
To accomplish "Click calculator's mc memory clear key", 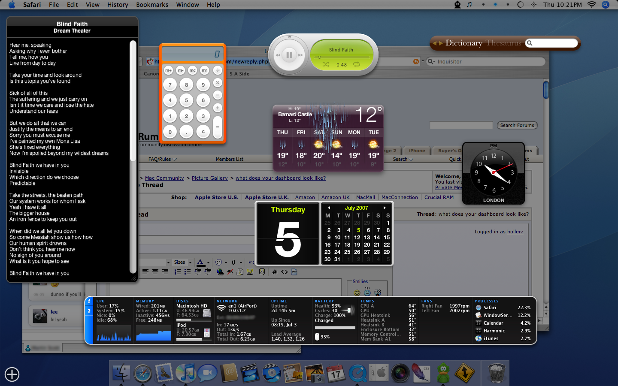I will point(193,70).
